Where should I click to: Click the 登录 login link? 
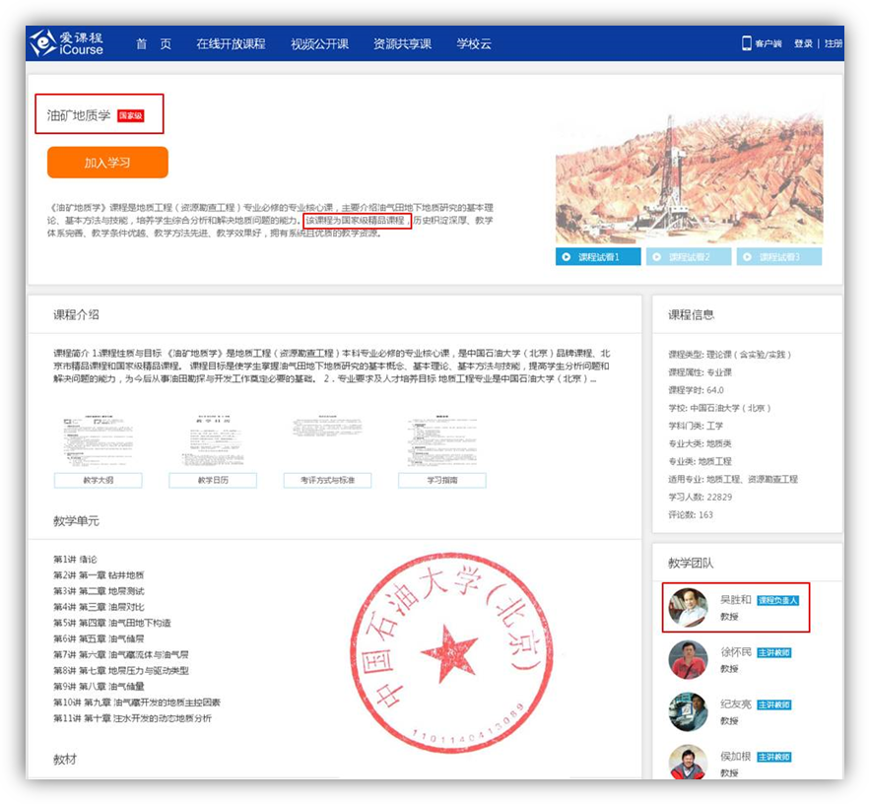click(803, 44)
